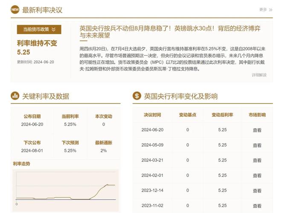This screenshot has width=282, height=213.
Task: Click the 2023-12-14 date cell
Action: pos(152,190)
